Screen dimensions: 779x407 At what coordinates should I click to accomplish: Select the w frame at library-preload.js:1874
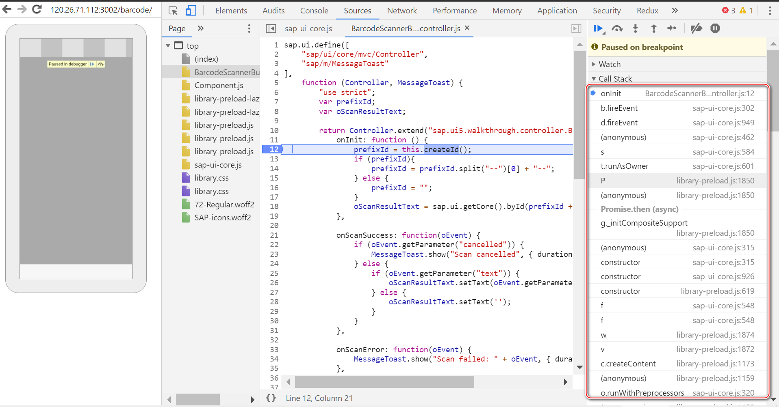(677, 335)
